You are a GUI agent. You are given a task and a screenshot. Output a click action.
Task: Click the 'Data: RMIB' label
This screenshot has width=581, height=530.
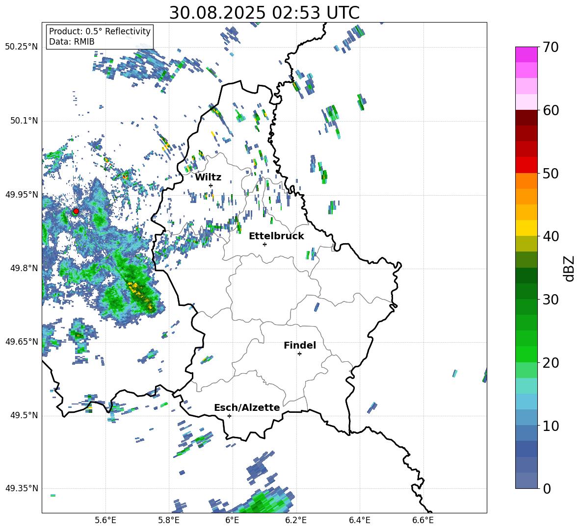click(x=72, y=42)
